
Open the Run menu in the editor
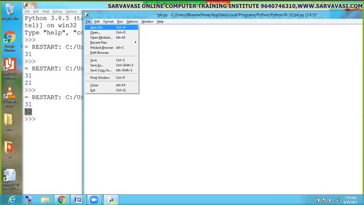(x=120, y=22)
